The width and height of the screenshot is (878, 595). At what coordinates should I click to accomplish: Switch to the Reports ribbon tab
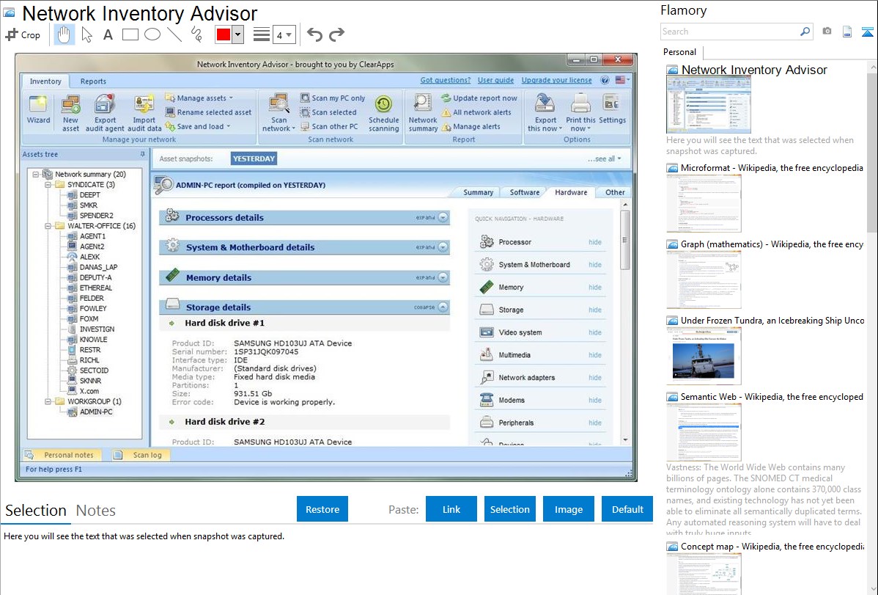coord(93,81)
